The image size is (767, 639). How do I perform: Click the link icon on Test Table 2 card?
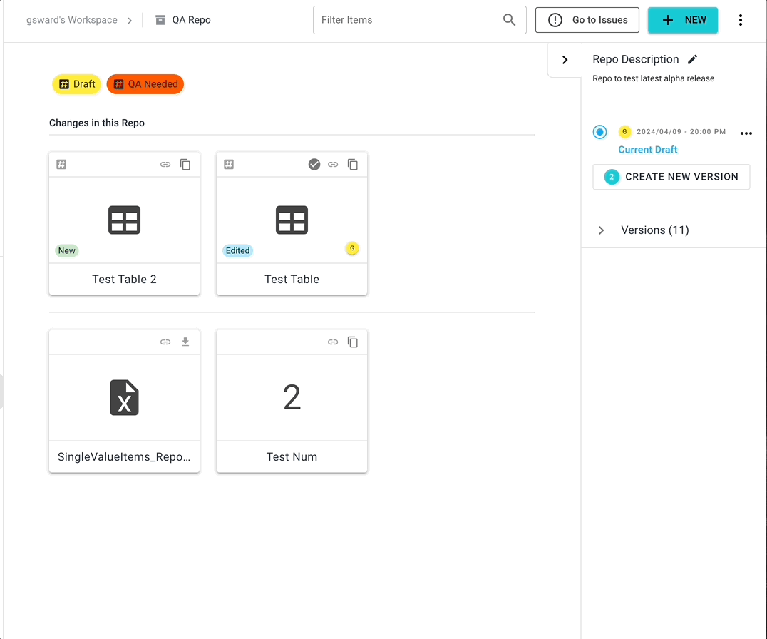[x=165, y=165]
